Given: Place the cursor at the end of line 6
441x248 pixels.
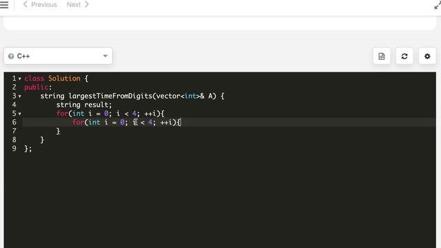Looking at the screenshot, I should (x=181, y=123).
